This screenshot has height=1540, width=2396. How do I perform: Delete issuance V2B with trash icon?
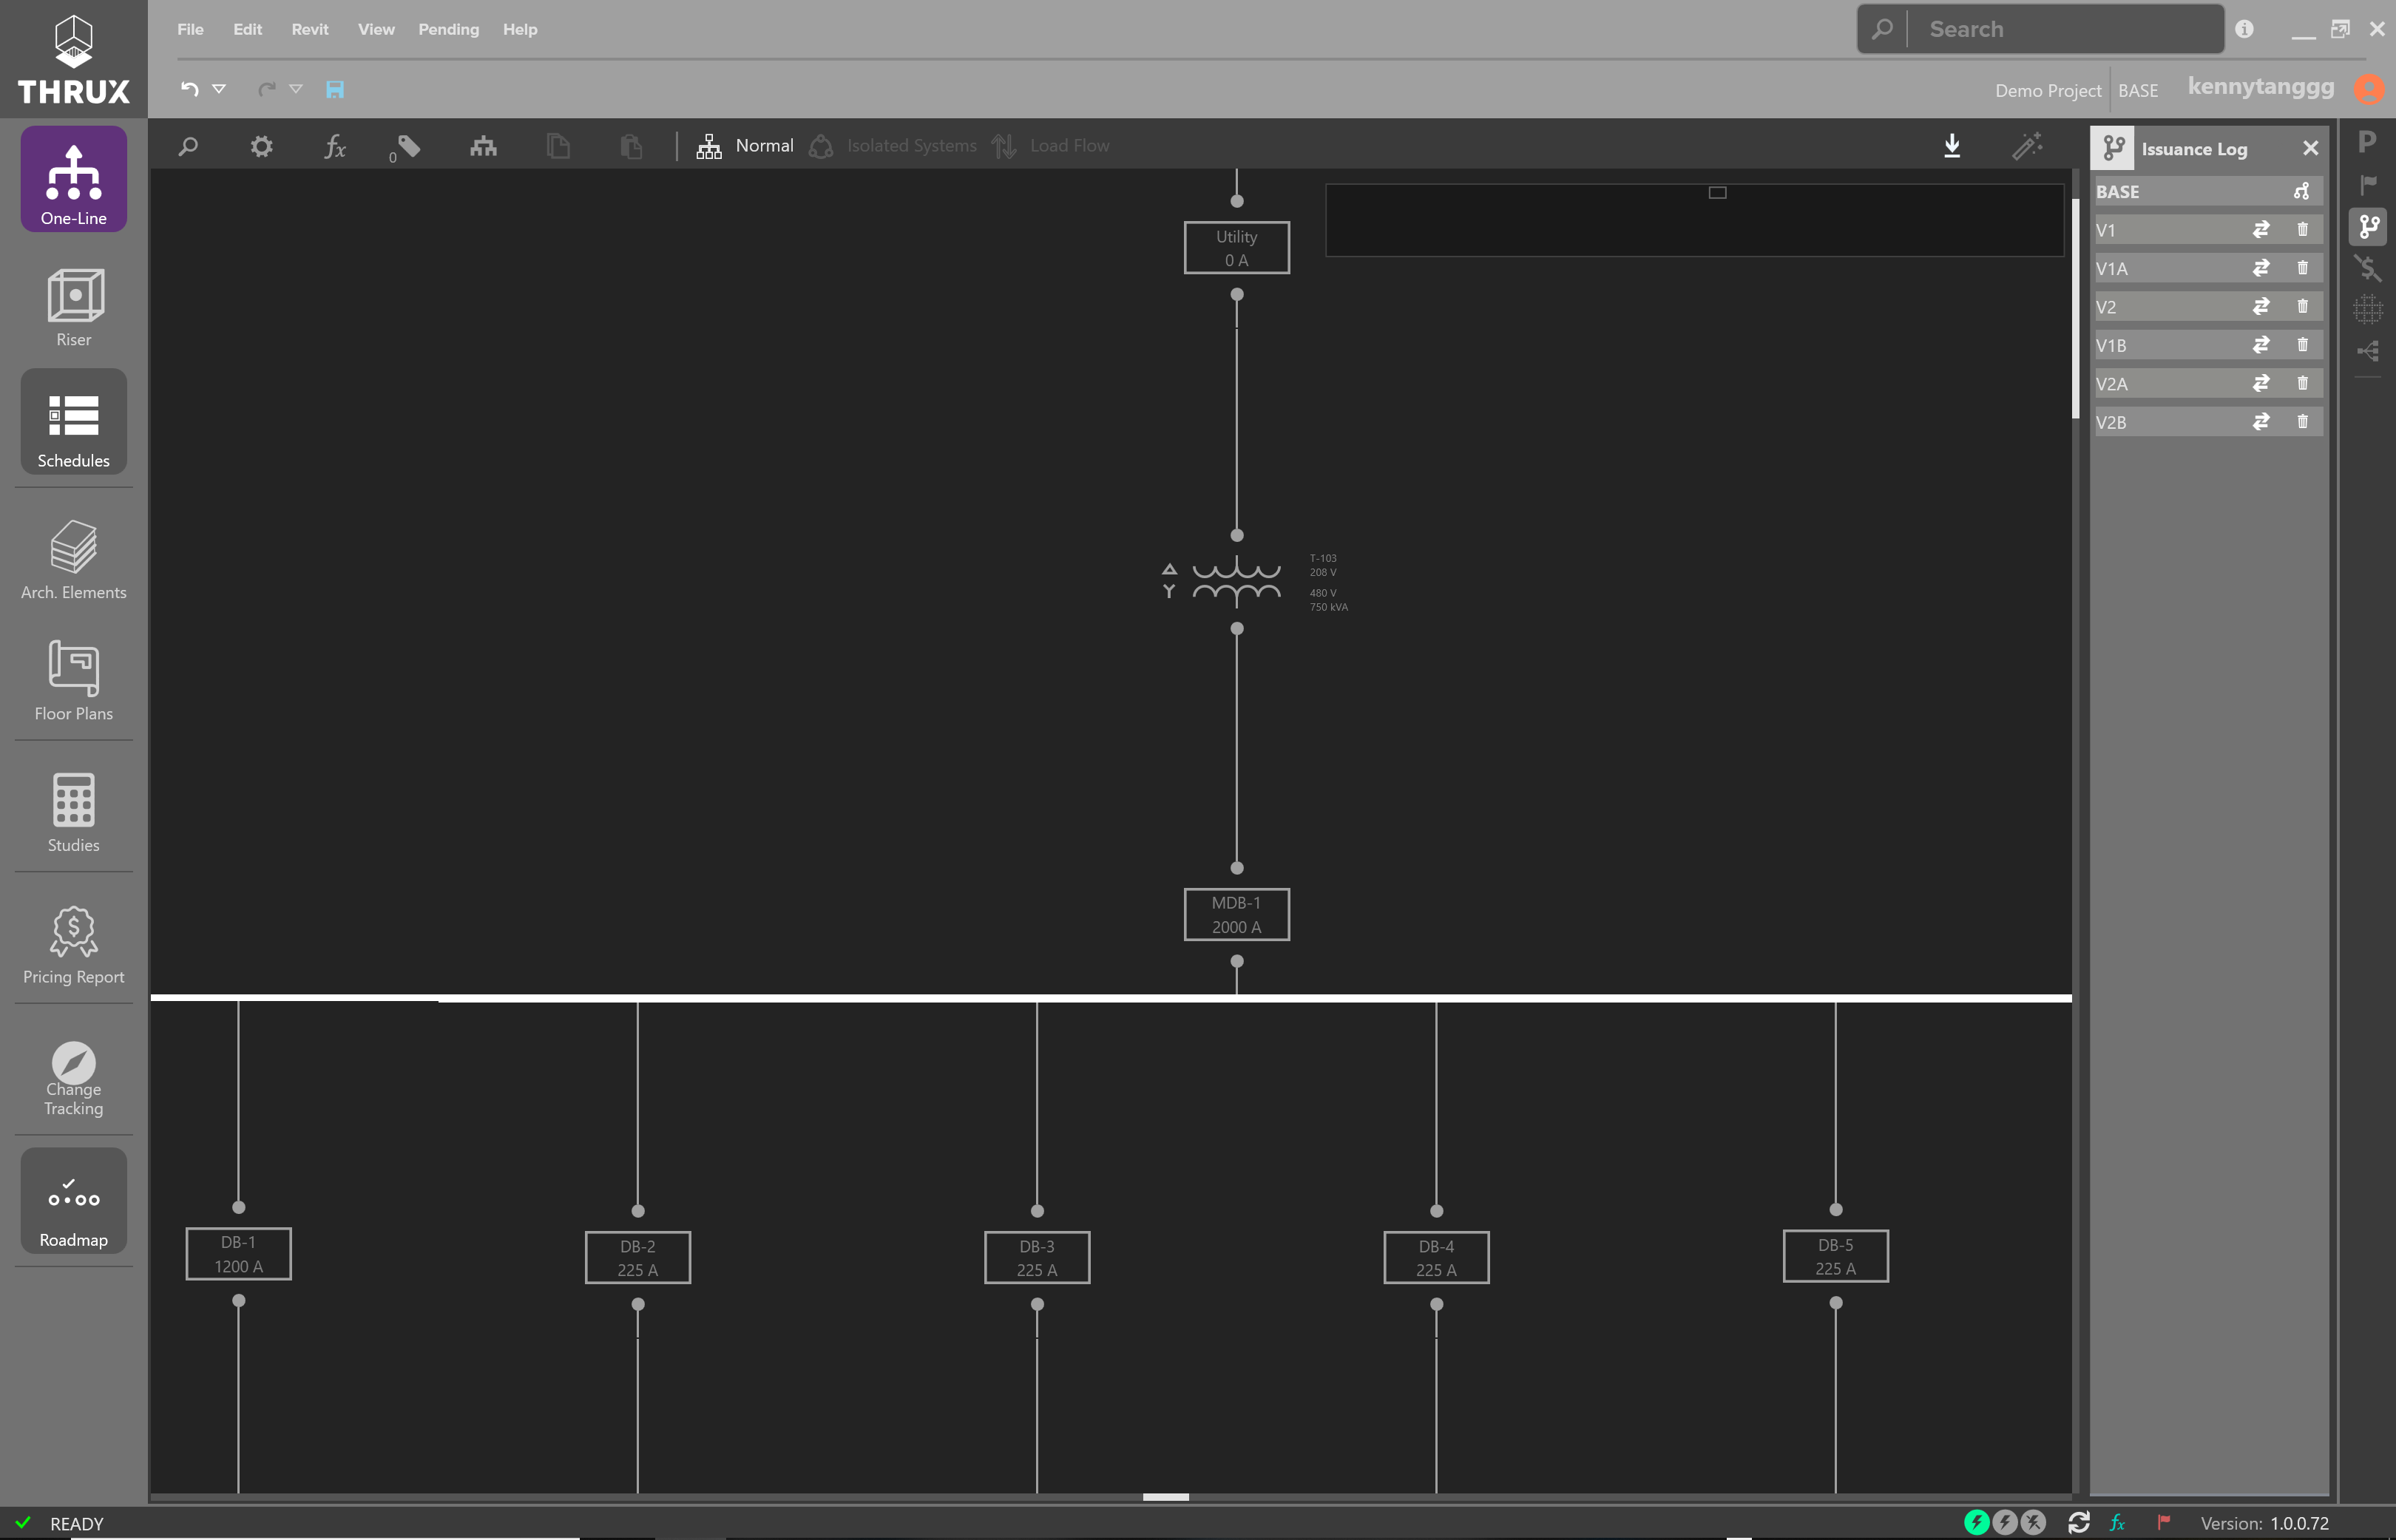[x=2302, y=422]
